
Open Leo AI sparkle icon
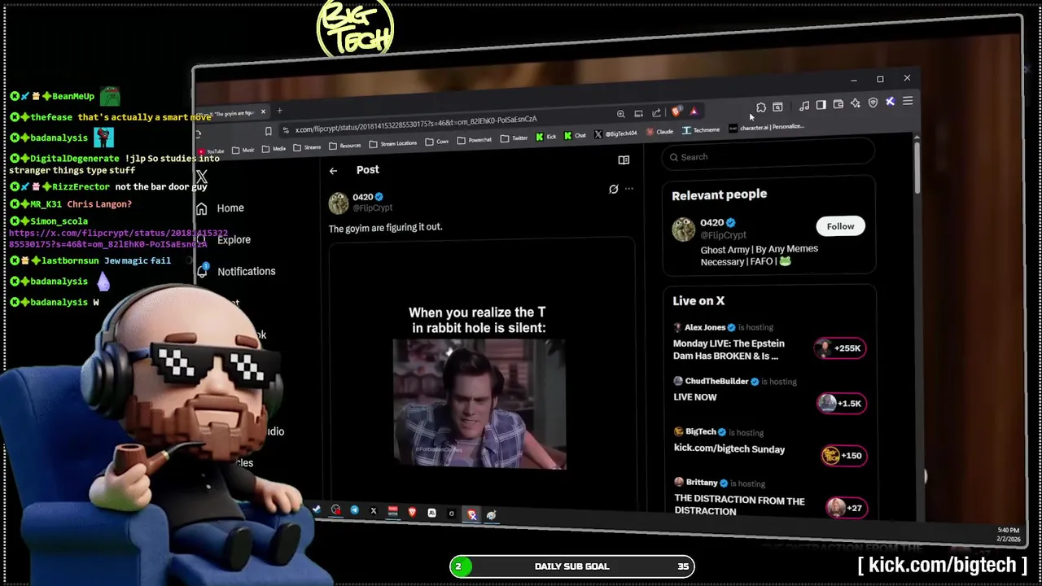point(856,103)
